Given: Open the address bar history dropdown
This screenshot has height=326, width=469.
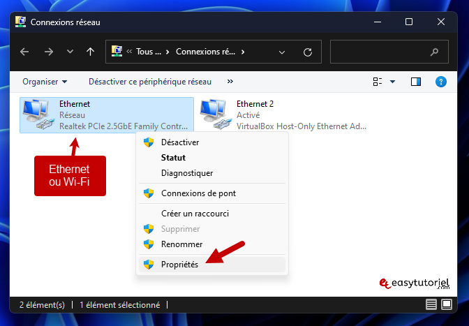Looking at the screenshot, I should pyautogui.click(x=282, y=52).
